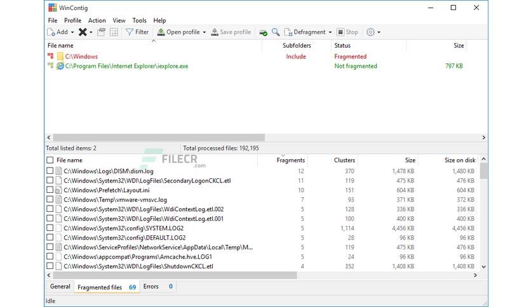Check the box for DEFAULT.LOG2
Image resolution: width=531 pixels, height=307 pixels.
pyautogui.click(x=50, y=237)
